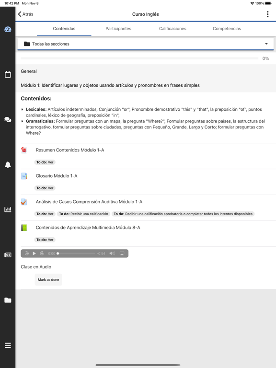Click To do: Ver badge under Glosario

(x=45, y=188)
